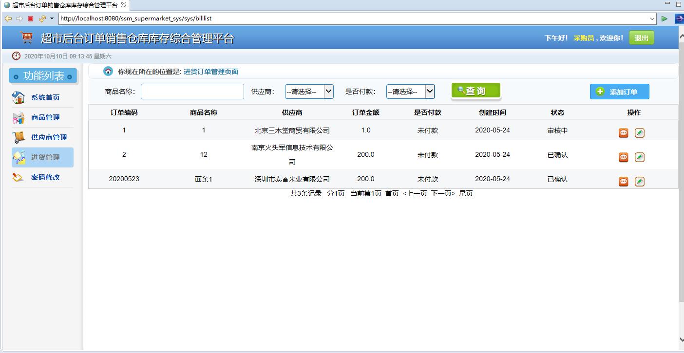Open details via speech bubble icon for order 20200523
Screen dimensions: 684x353
point(623,181)
